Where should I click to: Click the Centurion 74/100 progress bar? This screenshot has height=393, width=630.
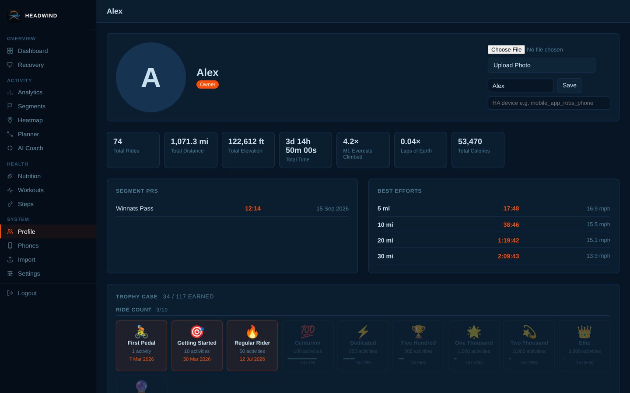[308, 359]
